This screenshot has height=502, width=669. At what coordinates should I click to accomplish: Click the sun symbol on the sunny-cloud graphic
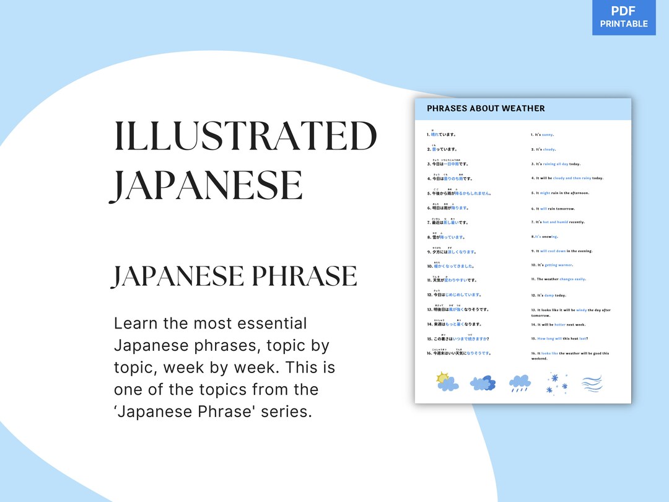click(x=442, y=377)
